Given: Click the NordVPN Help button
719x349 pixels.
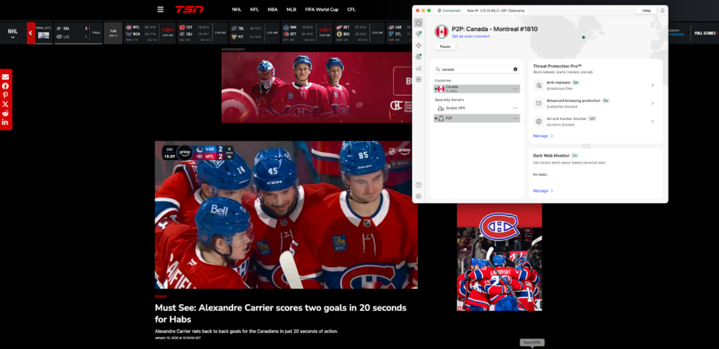Looking at the screenshot, I should [x=647, y=10].
